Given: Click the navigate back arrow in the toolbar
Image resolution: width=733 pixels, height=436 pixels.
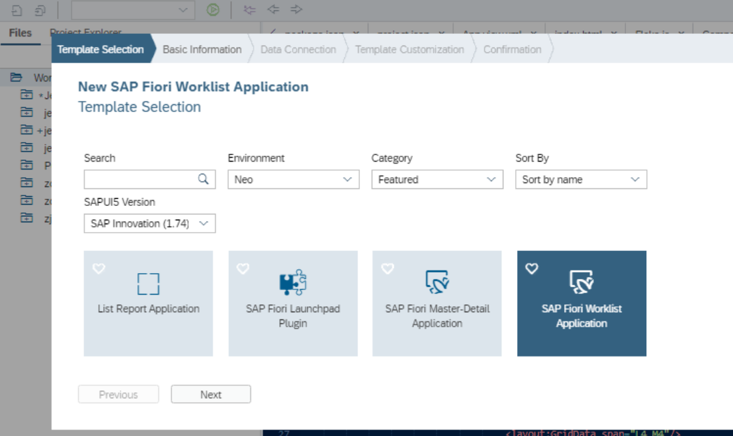Looking at the screenshot, I should tap(273, 9).
